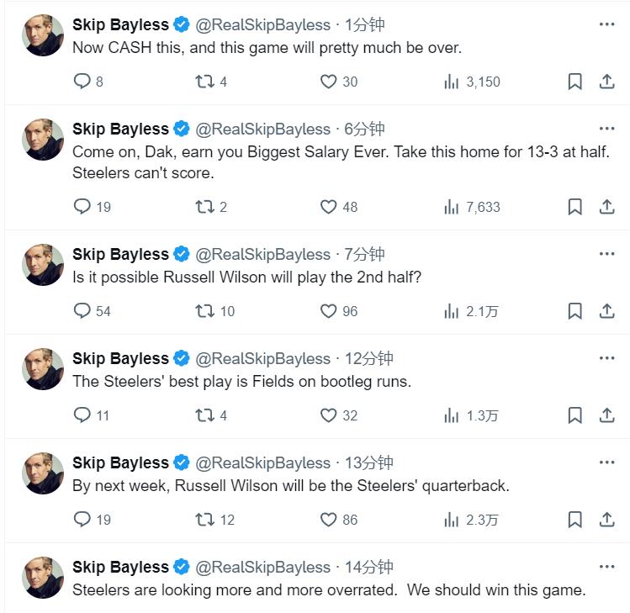Reply to the 'Now CASH this' tweet
Viewport: 630px width, 613px height.
(x=82, y=82)
